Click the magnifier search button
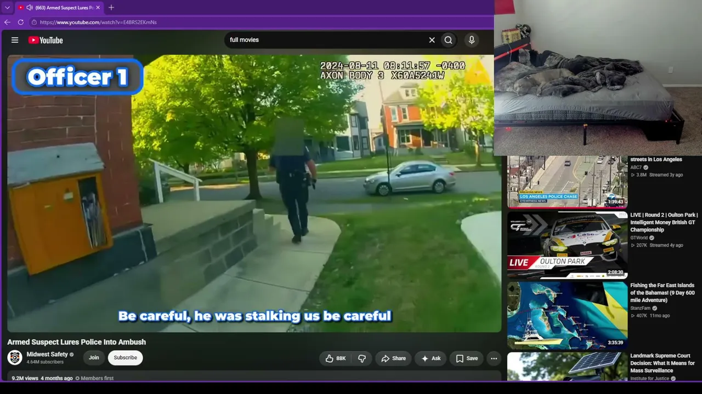Viewport: 702px width, 394px height. tap(449, 40)
